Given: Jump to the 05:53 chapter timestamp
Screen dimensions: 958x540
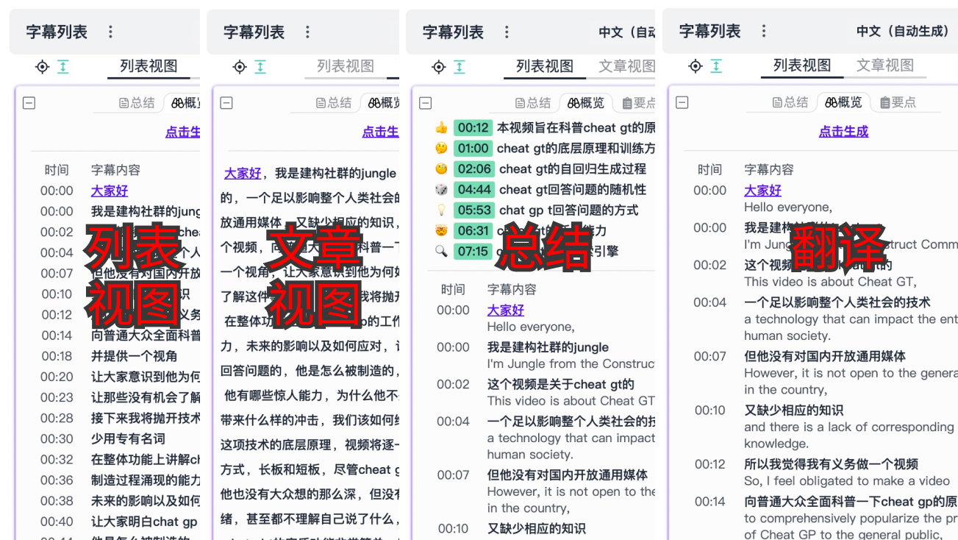Looking at the screenshot, I should [473, 210].
